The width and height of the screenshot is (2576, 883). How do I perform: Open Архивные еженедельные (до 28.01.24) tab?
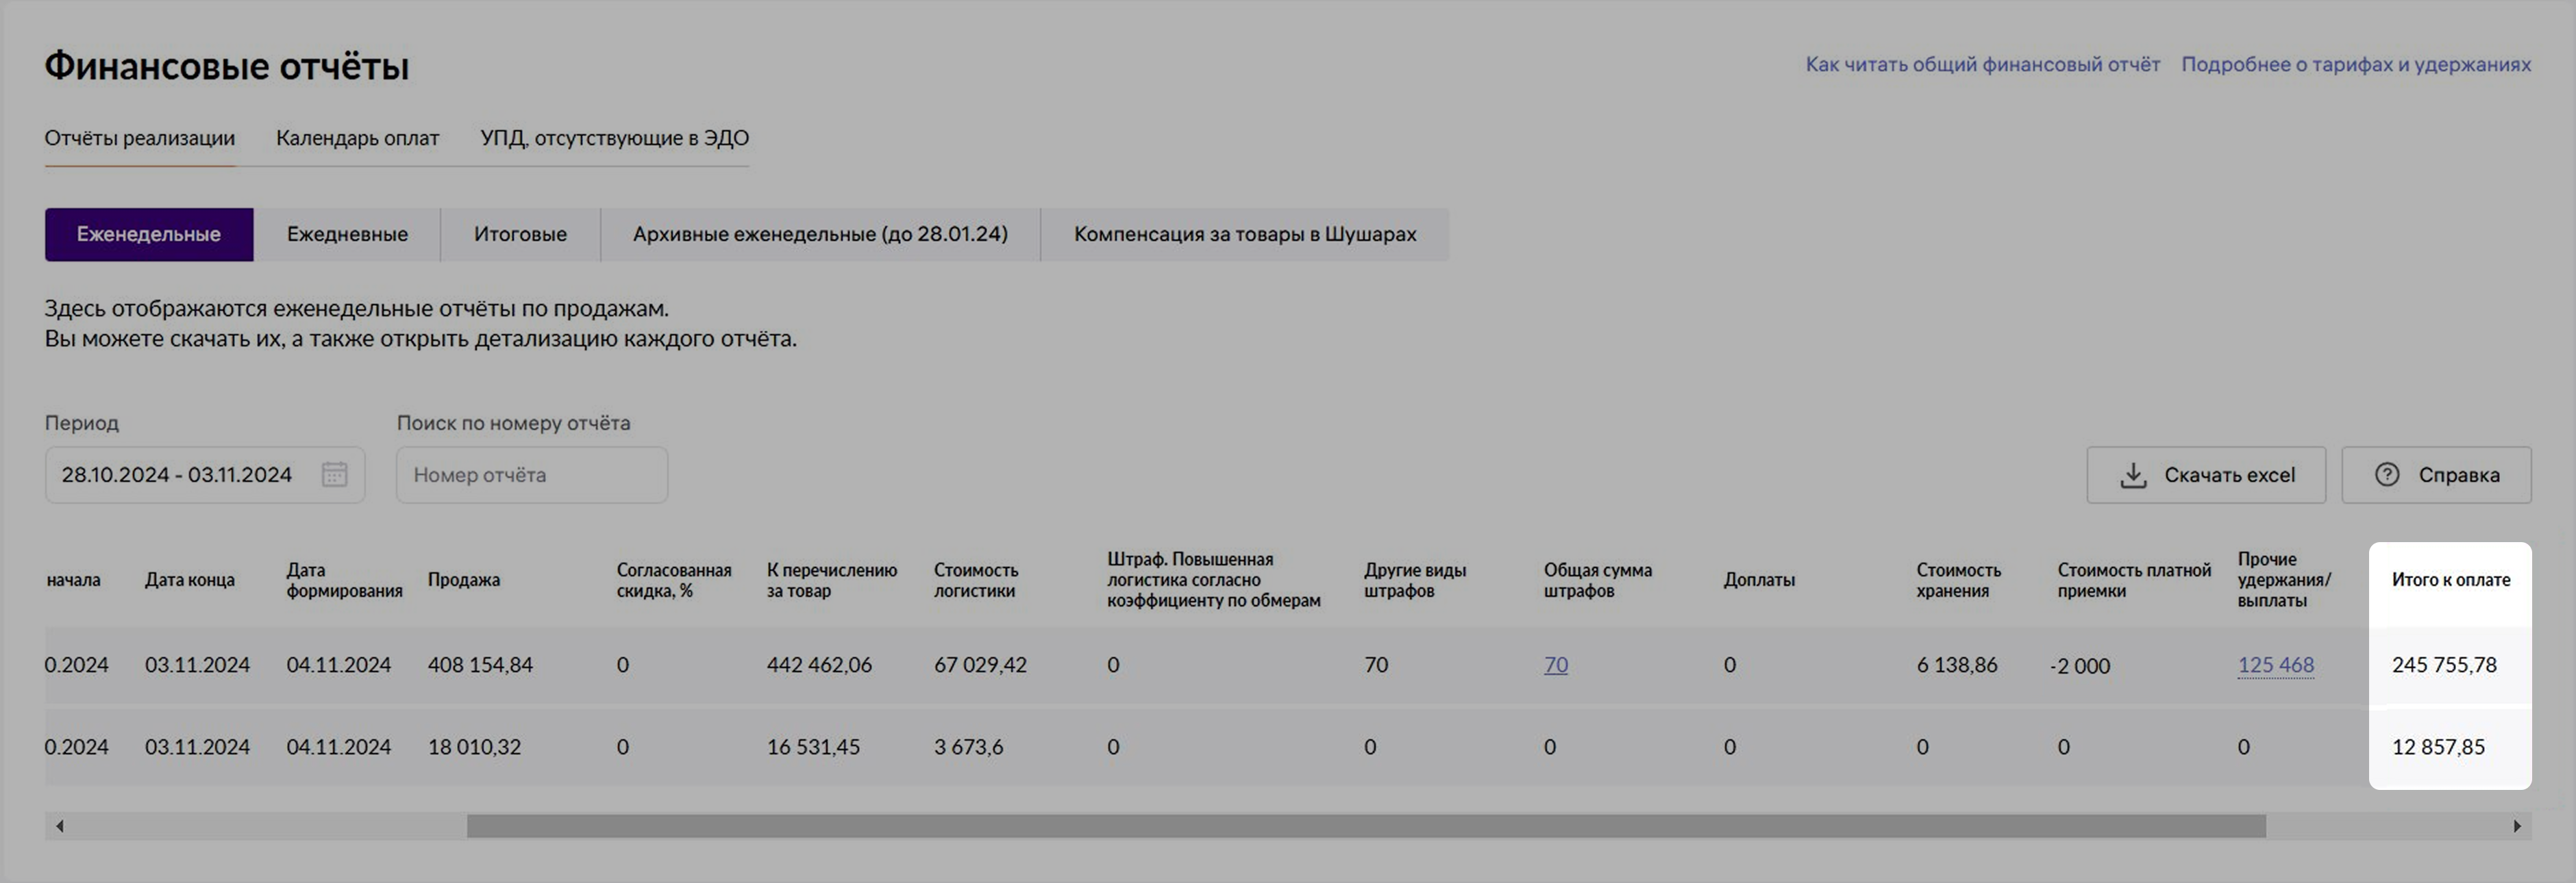(x=820, y=235)
